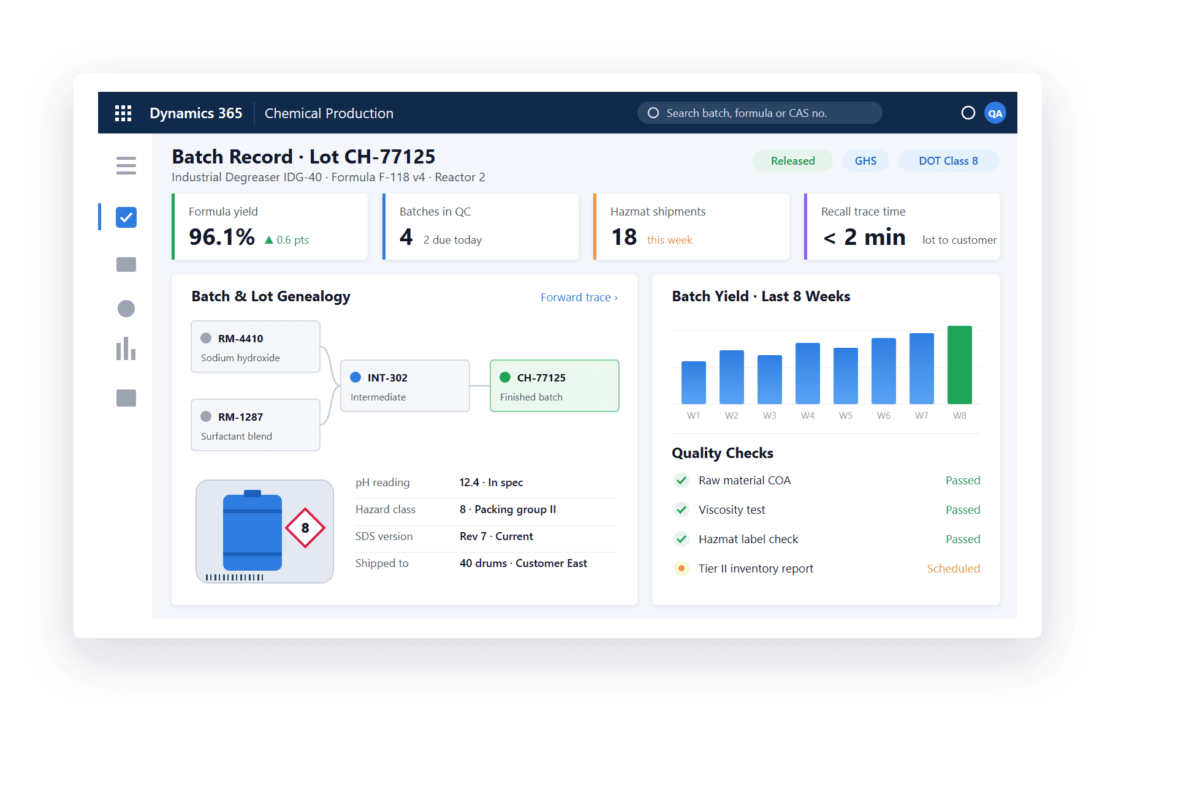This screenshot has width=1189, height=785.
Task: Open the bar chart analytics sidebar icon
Action: [x=126, y=348]
